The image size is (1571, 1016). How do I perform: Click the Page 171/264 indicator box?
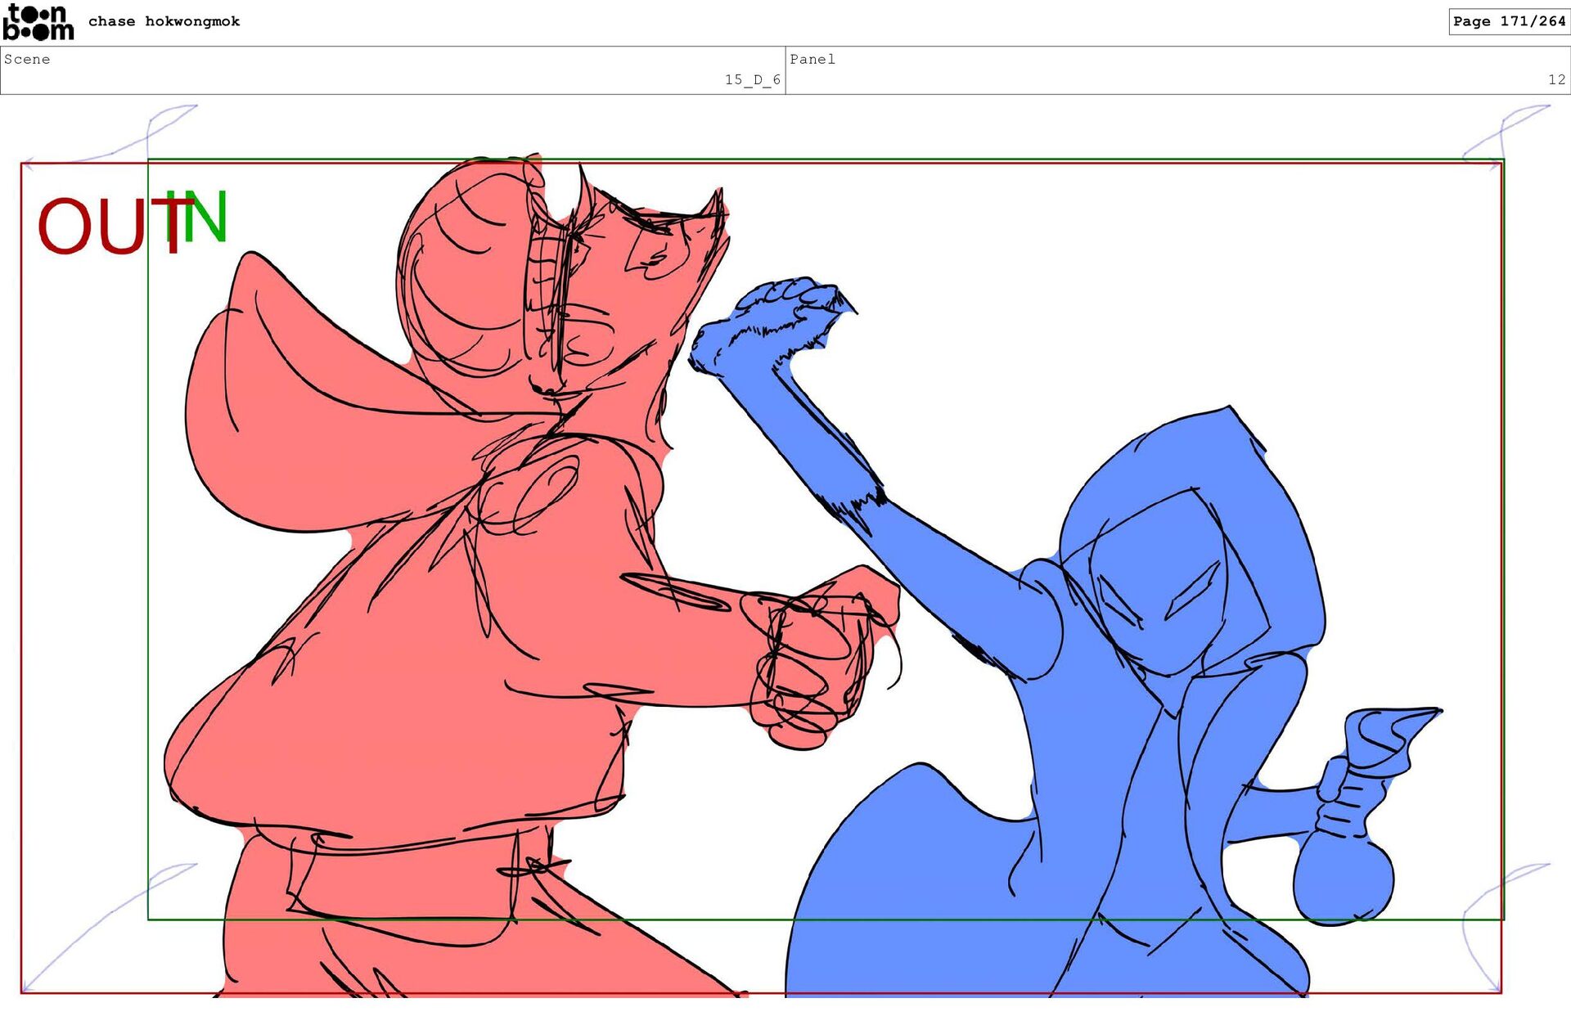(x=1508, y=21)
